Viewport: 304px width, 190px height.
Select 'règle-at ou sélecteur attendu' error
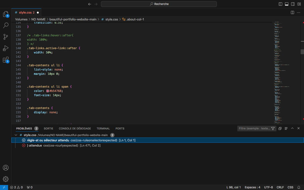[158, 140]
